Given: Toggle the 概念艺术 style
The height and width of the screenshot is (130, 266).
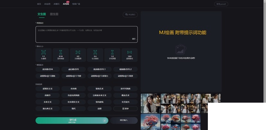Looking at the screenshot, I should (x=126, y=95).
